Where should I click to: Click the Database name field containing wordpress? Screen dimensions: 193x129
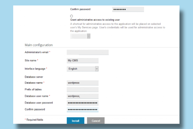point(82,83)
